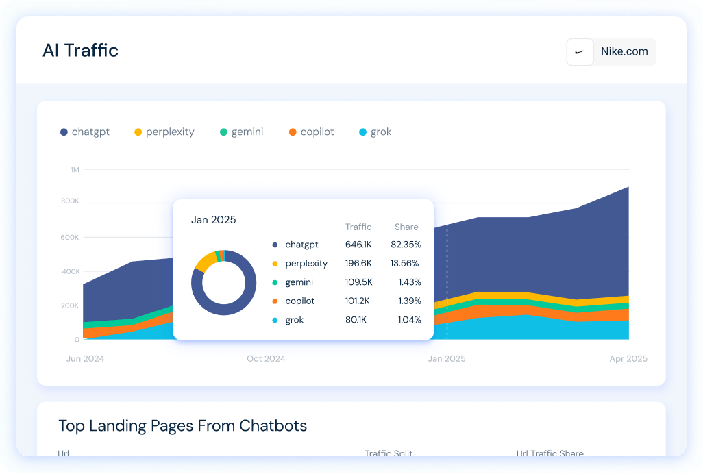Select the Jun 2024 axis label
Viewport: 703px width, 474px height.
tap(85, 358)
